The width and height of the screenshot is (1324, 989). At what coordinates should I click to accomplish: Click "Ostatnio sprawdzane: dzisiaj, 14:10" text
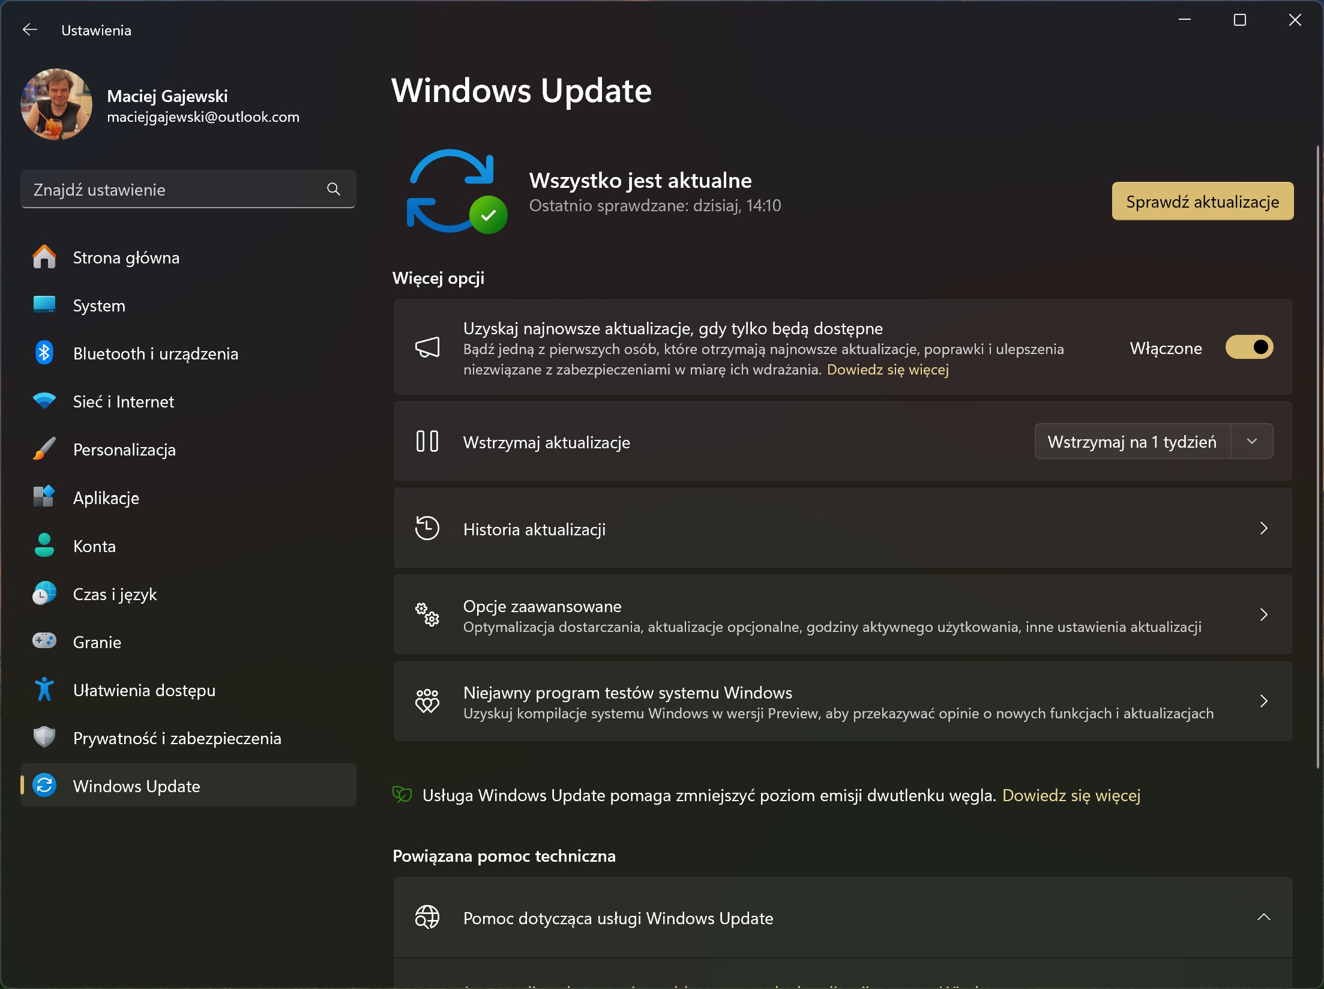[655, 205]
